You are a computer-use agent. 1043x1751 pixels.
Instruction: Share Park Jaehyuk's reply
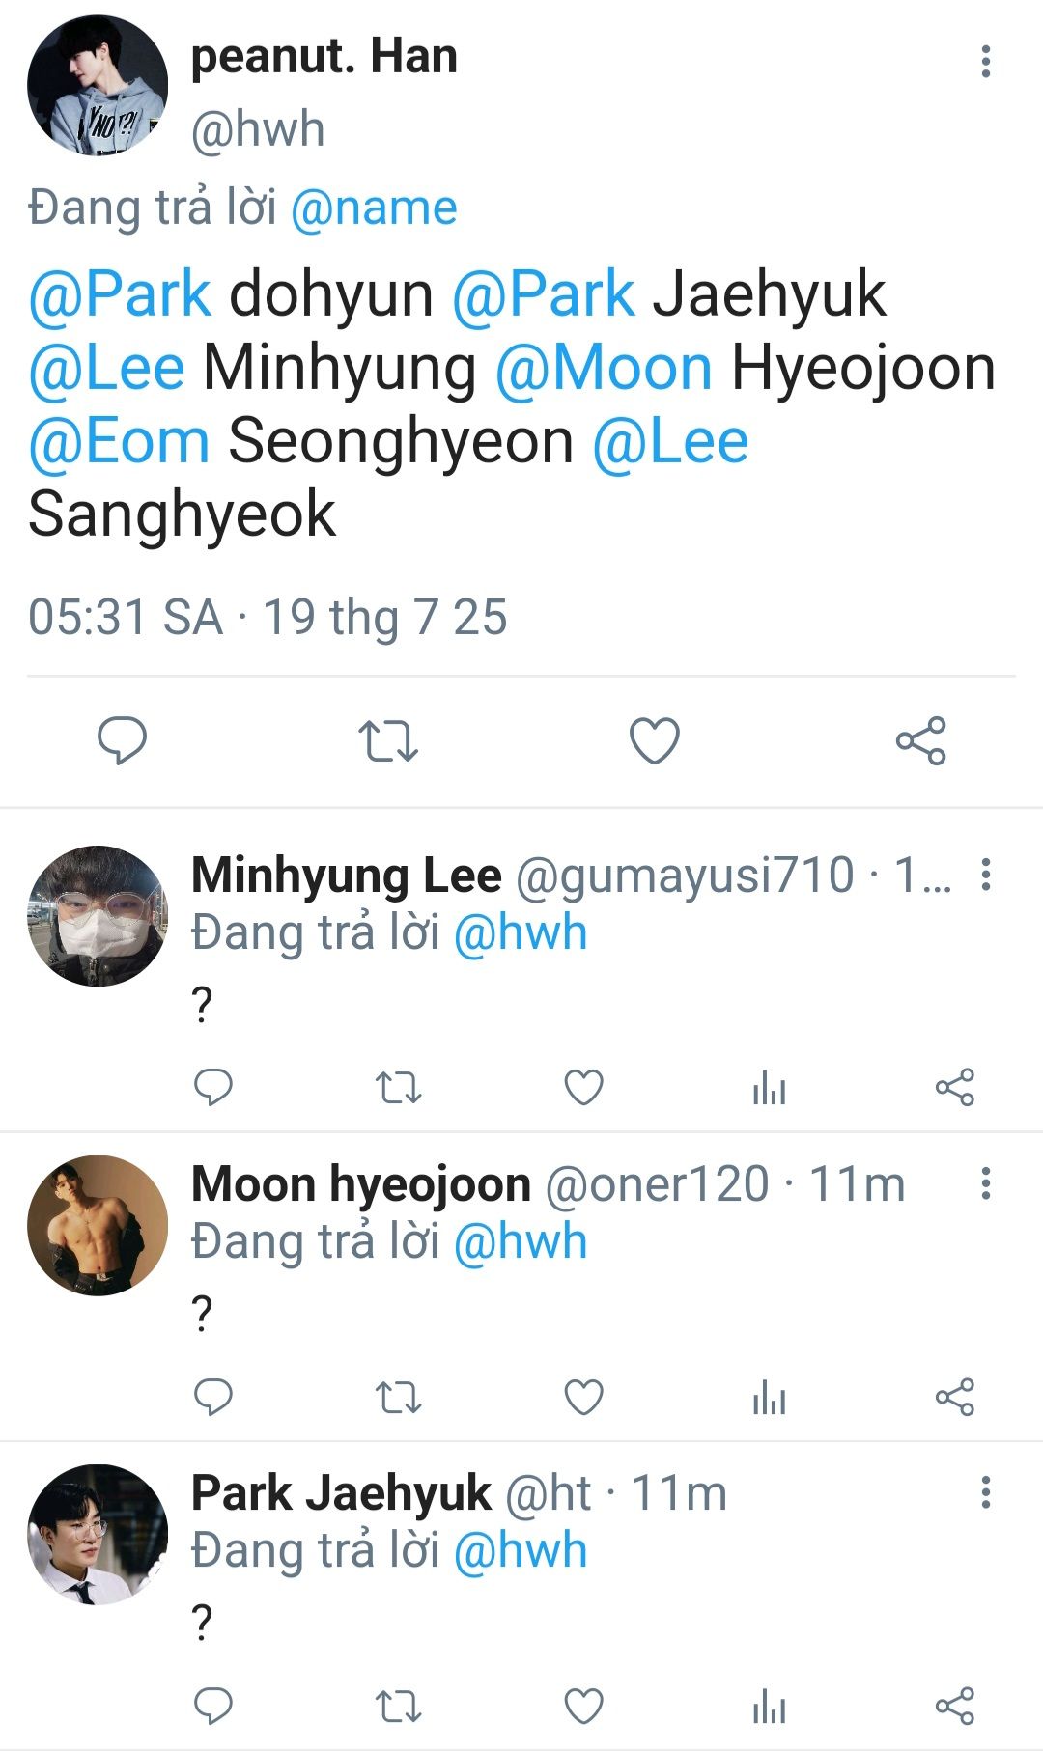coord(954,1706)
